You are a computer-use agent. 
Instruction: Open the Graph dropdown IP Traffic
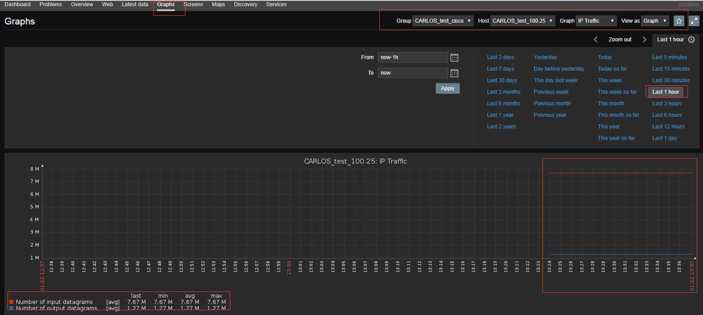tap(596, 21)
